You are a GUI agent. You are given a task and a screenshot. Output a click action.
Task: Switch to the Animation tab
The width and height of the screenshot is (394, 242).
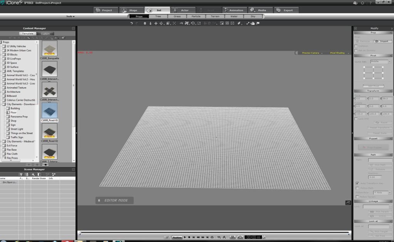[x=234, y=10]
